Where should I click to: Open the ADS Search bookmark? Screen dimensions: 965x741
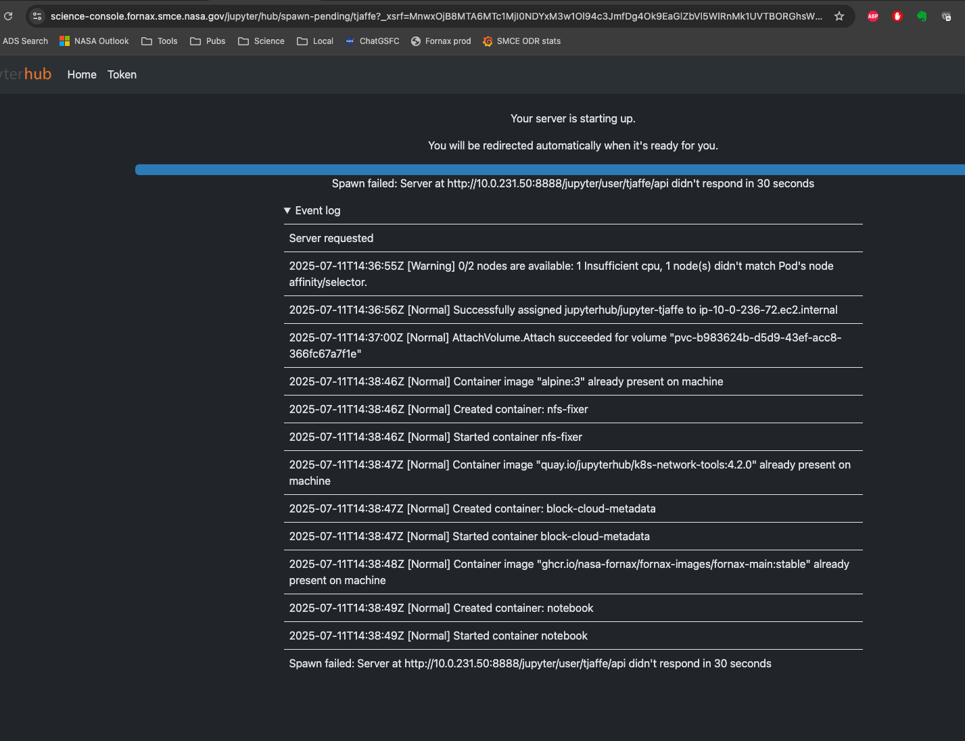[x=25, y=41]
